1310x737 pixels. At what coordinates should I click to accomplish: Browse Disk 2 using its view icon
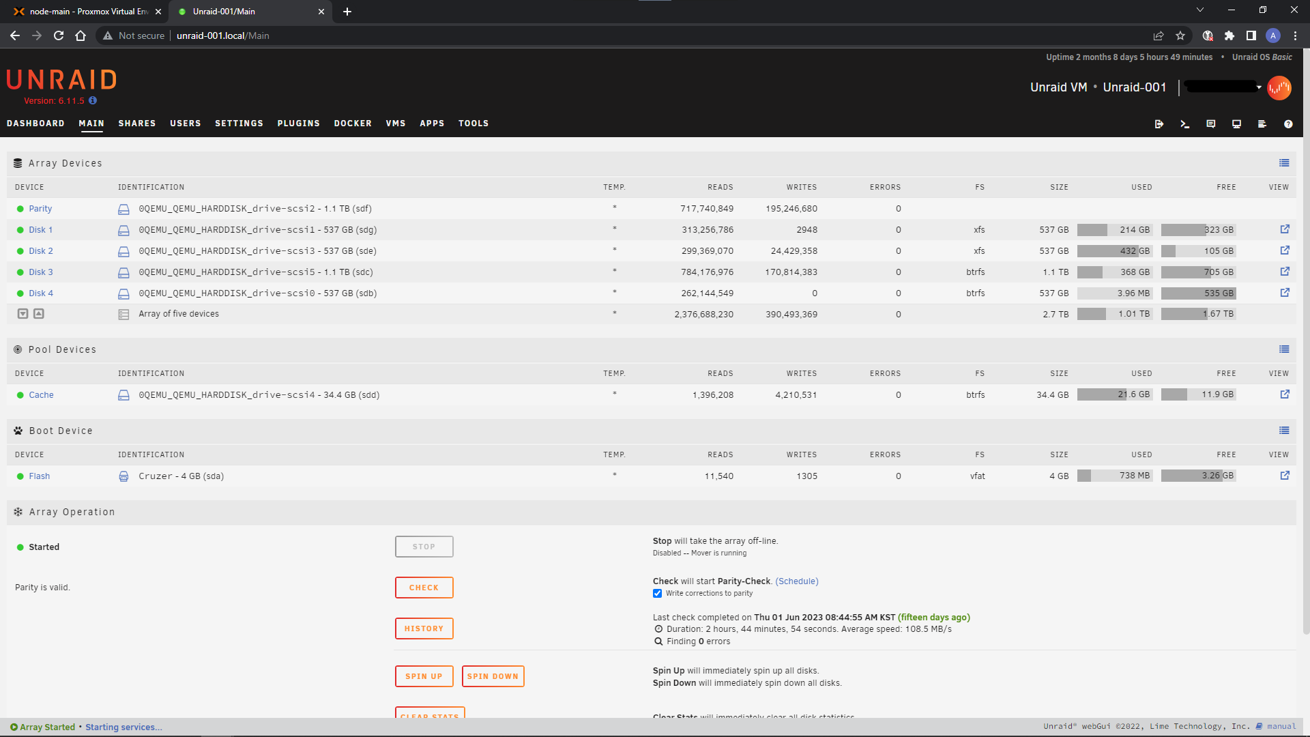pyautogui.click(x=1285, y=250)
